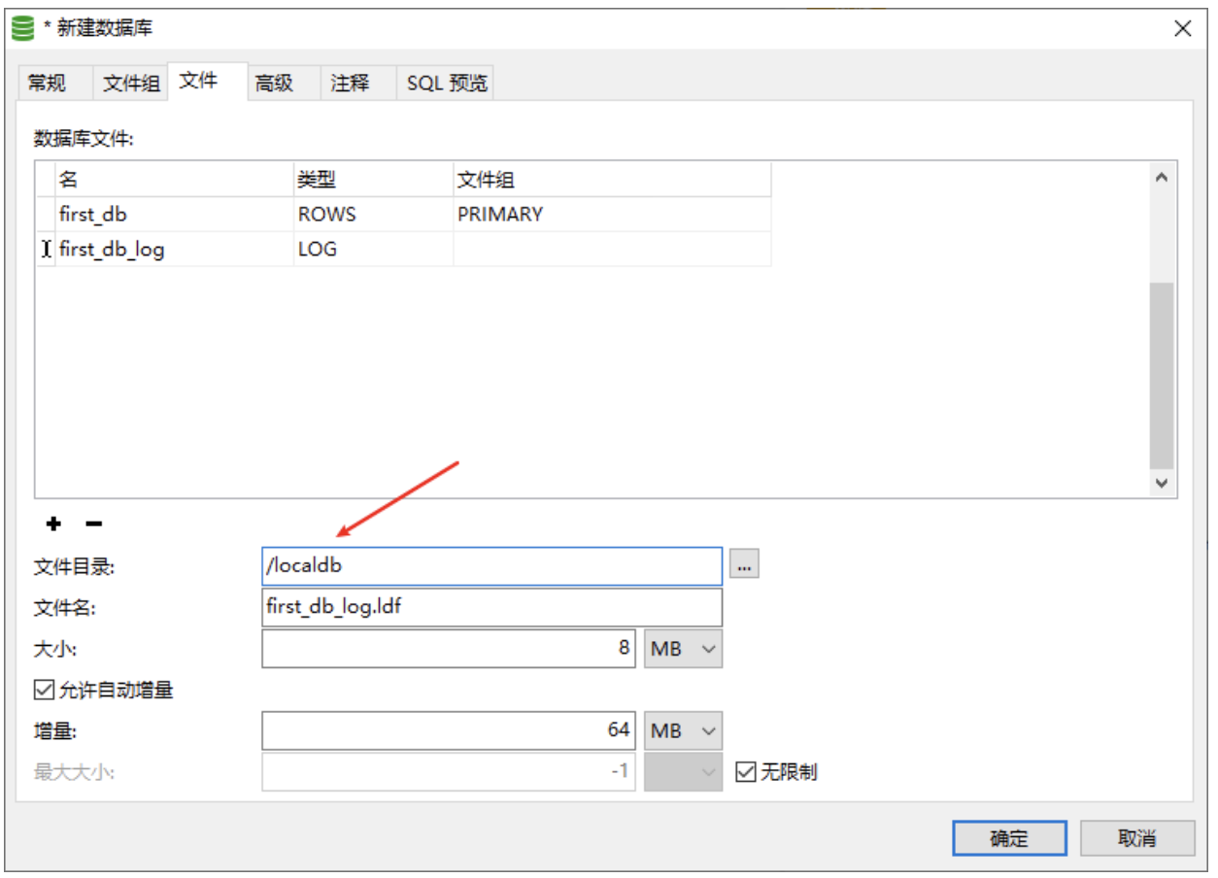Screen dimensions: 1218x878
Task: Click the green database icon in title bar
Action: click(x=22, y=29)
